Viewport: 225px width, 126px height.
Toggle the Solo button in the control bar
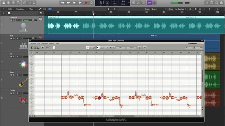[143, 3]
